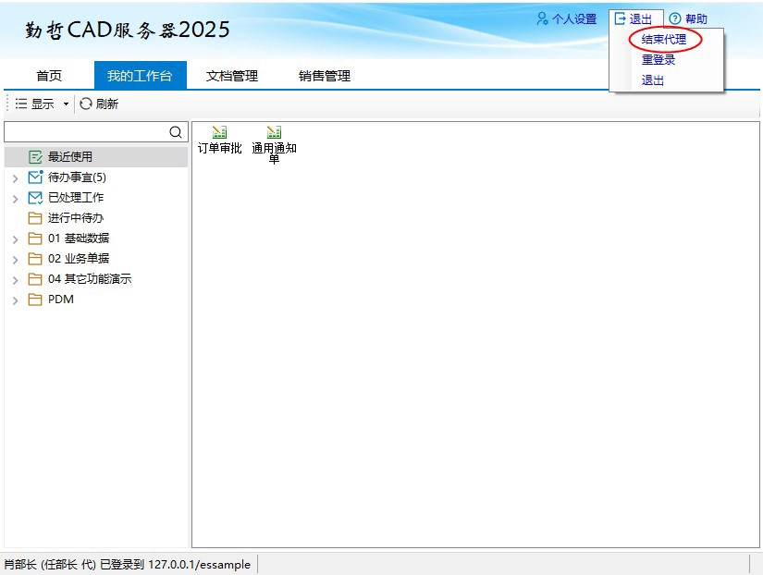This screenshot has height=575, width=763.
Task: Click the 帮助 help icon
Action: tap(675, 18)
